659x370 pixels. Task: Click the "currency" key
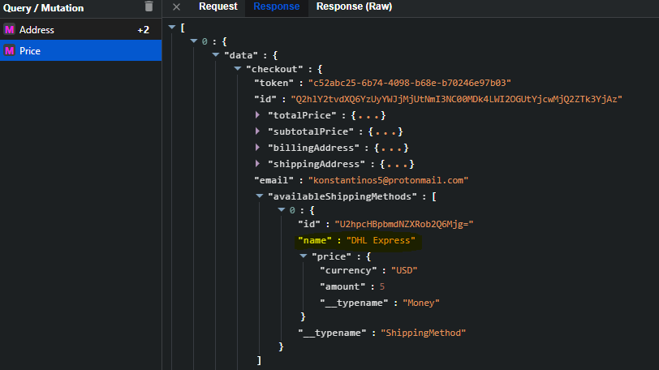click(348, 270)
